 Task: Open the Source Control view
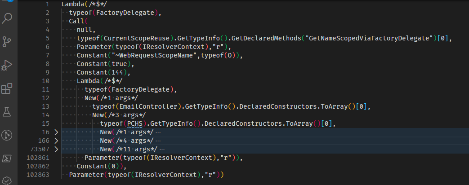tap(7, 42)
